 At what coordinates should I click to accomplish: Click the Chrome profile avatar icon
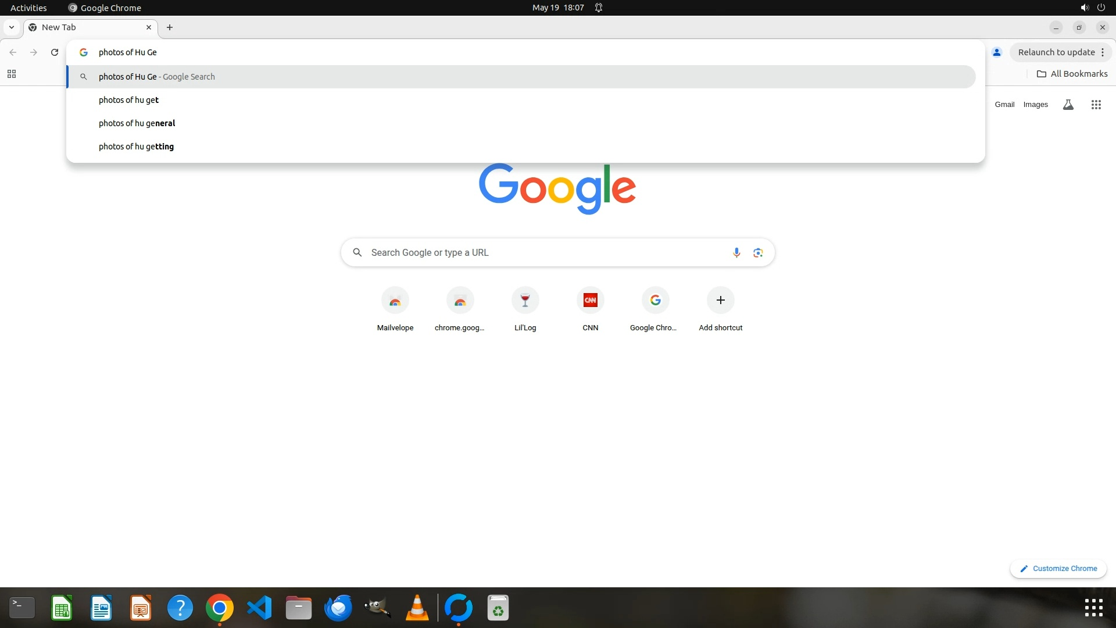point(997,52)
